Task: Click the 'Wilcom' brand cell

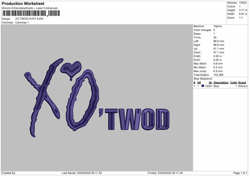Action: [x=243, y=86]
